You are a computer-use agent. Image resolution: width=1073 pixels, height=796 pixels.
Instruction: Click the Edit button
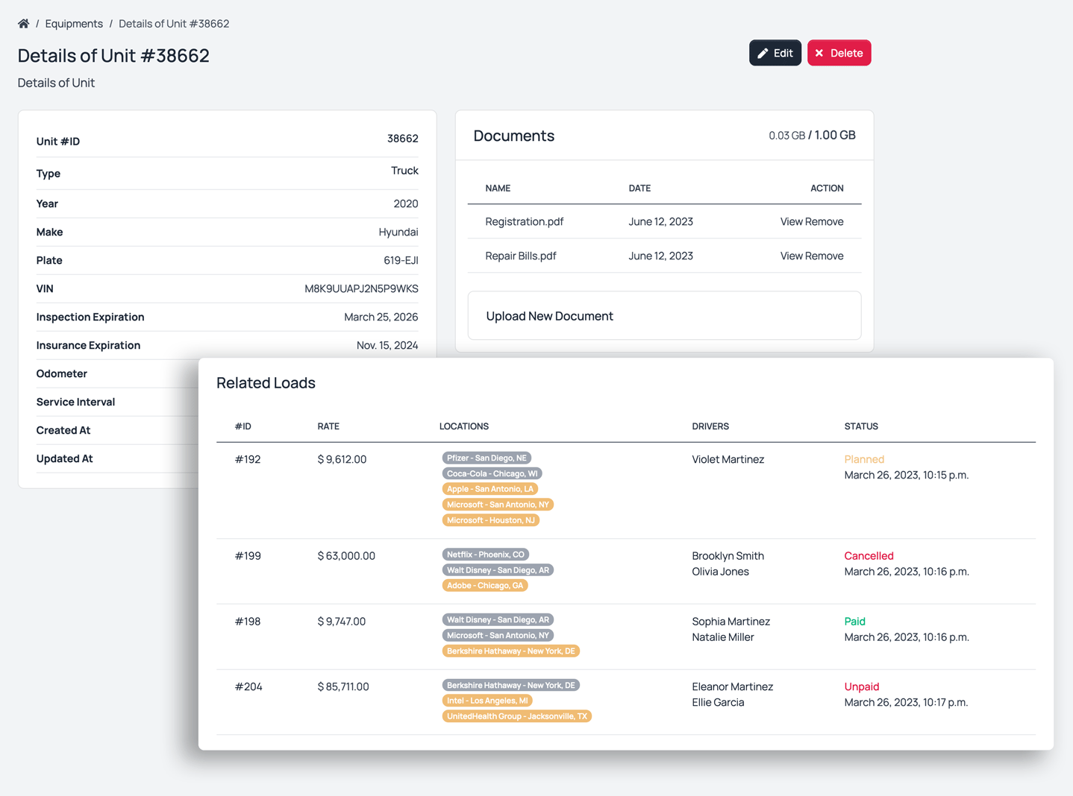coord(775,53)
